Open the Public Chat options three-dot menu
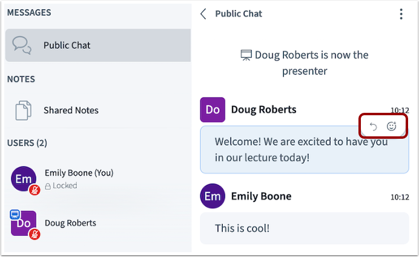Viewport: 419px width, 257px height. 401,14
